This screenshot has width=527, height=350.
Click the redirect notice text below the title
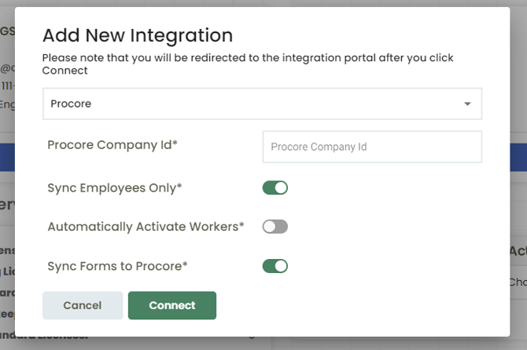(x=247, y=64)
